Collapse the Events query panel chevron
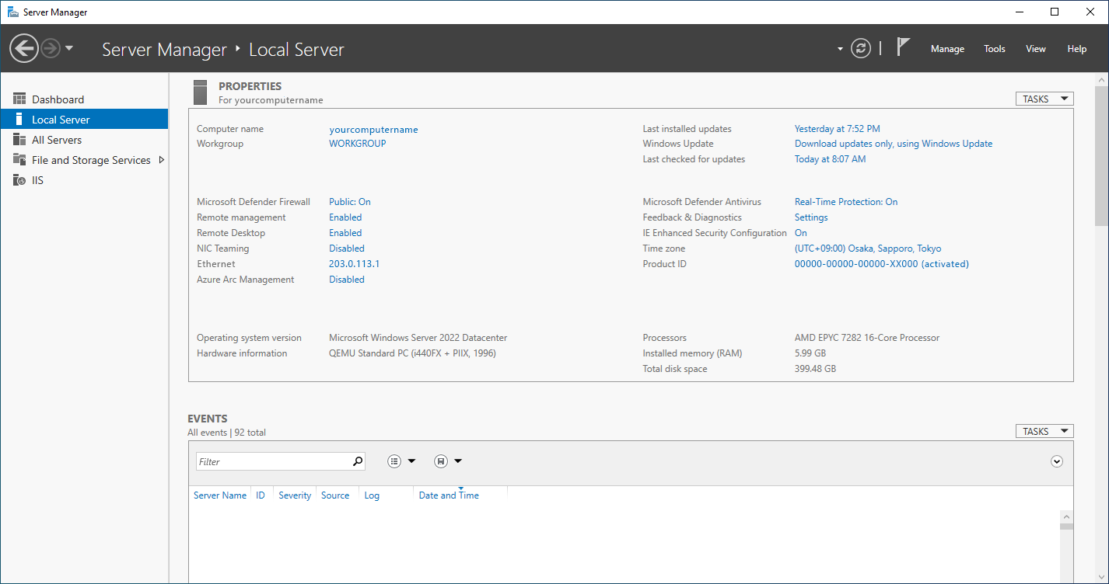1109x584 pixels. click(x=1056, y=461)
